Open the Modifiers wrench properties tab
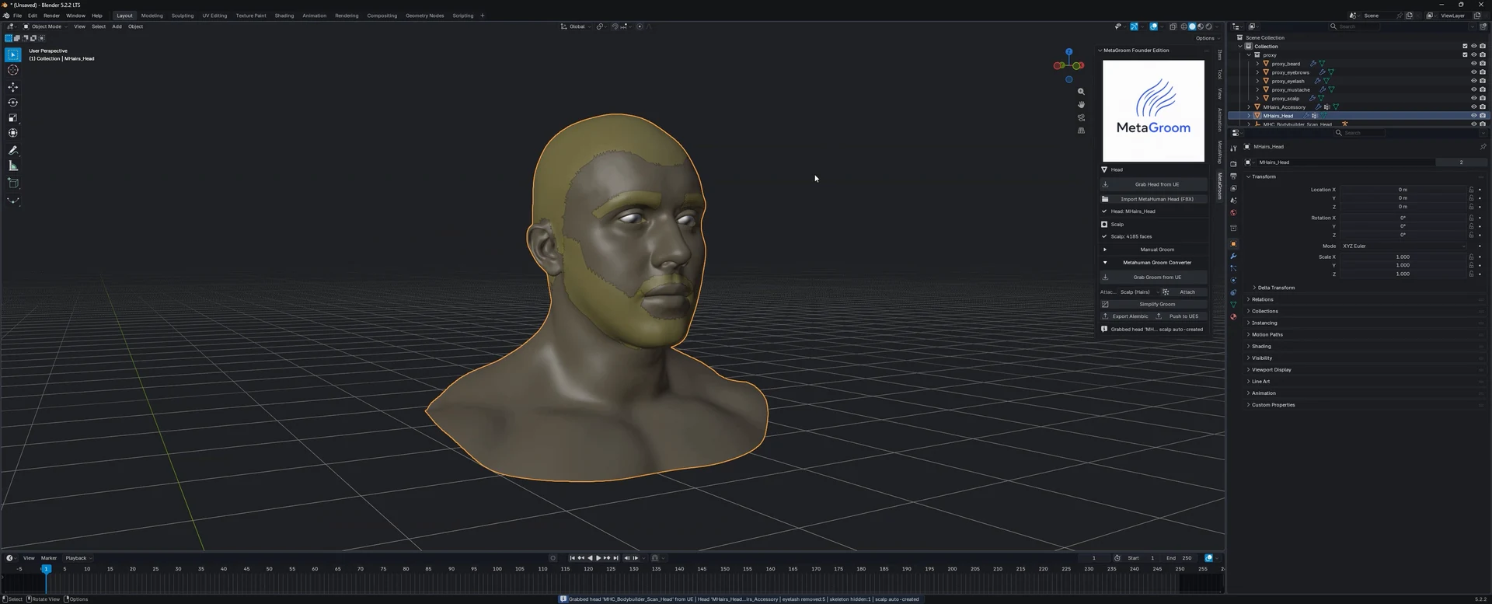 [1233, 256]
